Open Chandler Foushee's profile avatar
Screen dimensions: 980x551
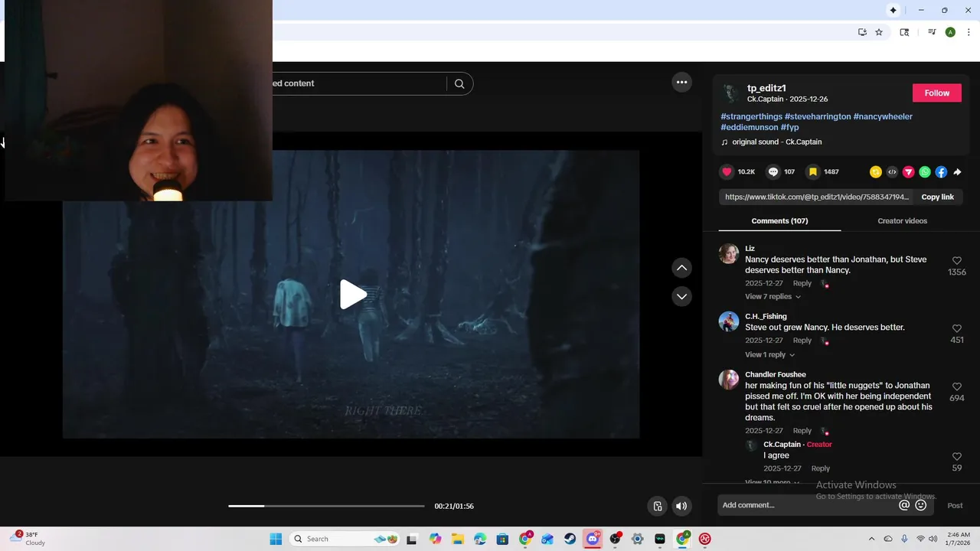click(x=729, y=380)
